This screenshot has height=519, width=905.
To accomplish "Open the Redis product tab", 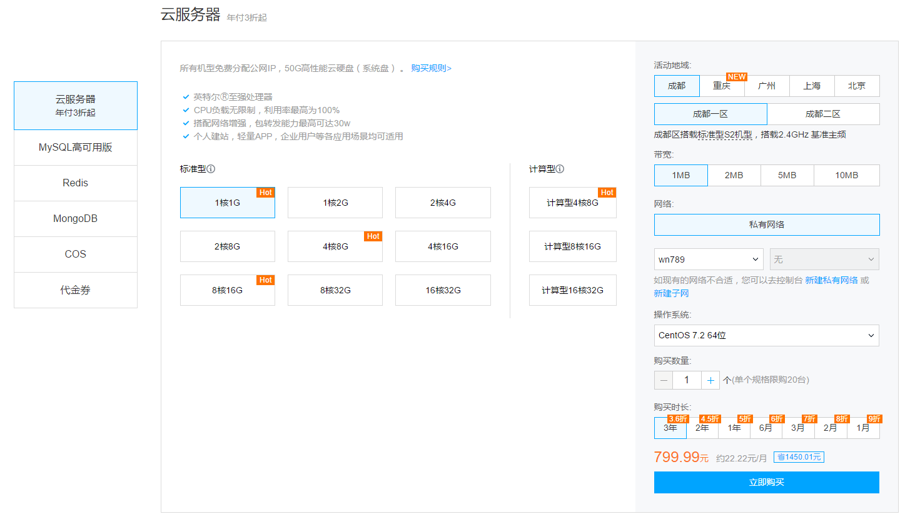I will coord(76,183).
